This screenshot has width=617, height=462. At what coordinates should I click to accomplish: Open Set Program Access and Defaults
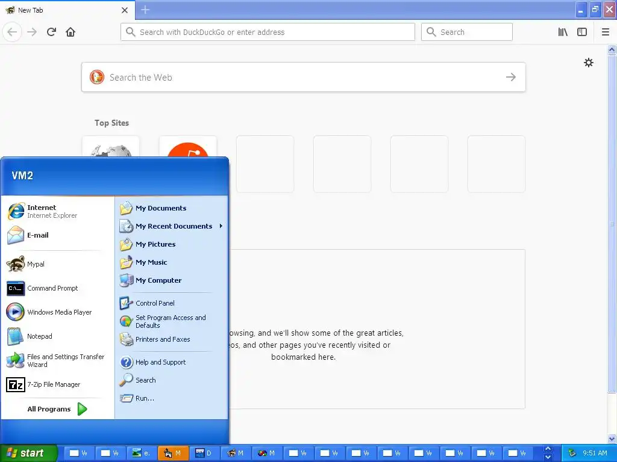tap(172, 321)
